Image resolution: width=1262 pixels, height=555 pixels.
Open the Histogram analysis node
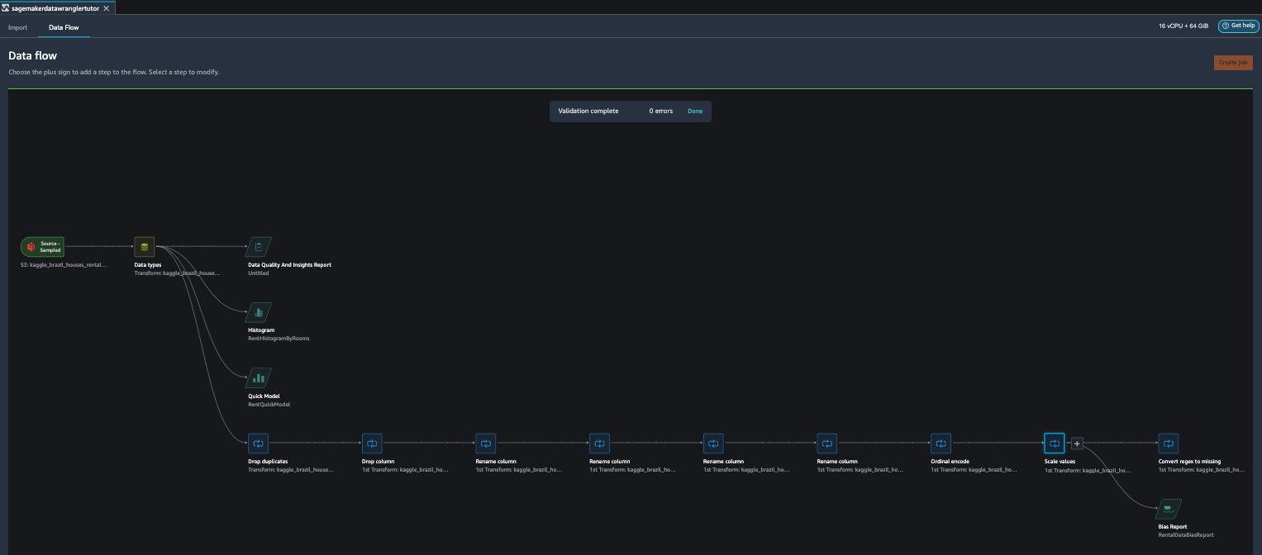click(259, 312)
